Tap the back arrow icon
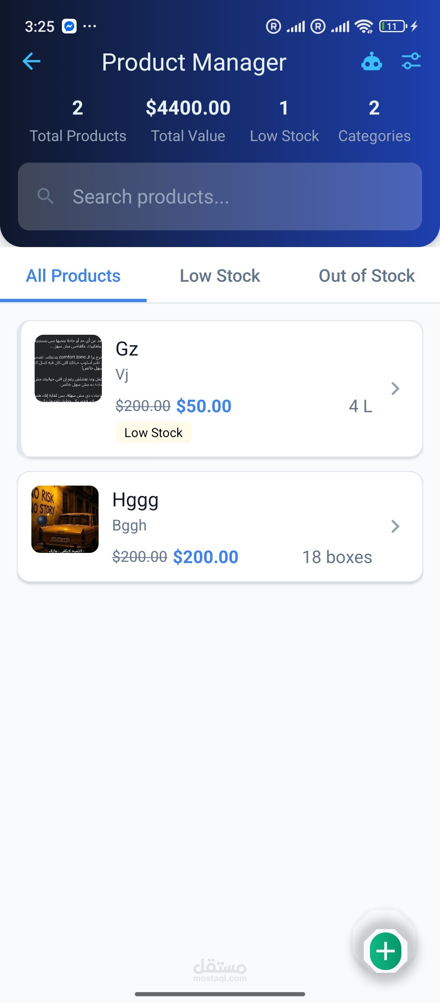Viewport: 440px width, 1003px height. pyautogui.click(x=31, y=62)
